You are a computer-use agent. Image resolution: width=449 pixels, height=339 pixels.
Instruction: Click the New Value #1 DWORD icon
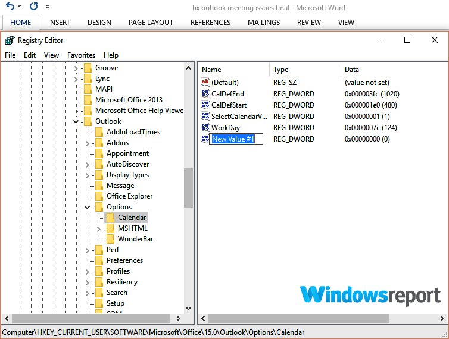point(205,139)
